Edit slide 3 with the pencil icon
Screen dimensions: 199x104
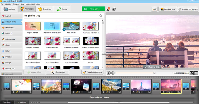[x=17, y=92]
